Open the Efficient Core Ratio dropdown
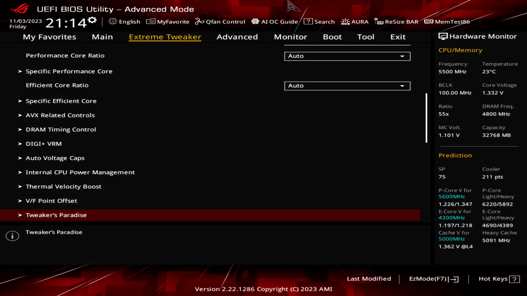This screenshot has width=527, height=296. click(347, 86)
